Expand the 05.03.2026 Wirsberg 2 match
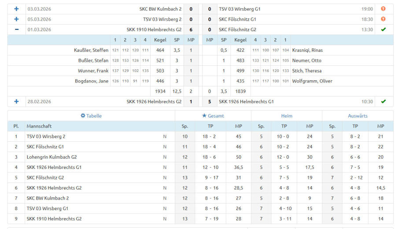 [17, 19]
